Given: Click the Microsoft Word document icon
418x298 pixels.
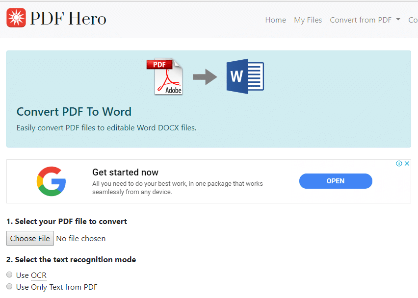Looking at the screenshot, I should (x=245, y=76).
